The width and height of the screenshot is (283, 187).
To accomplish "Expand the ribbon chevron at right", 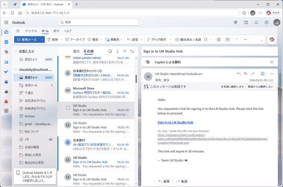I will (x=262, y=40).
